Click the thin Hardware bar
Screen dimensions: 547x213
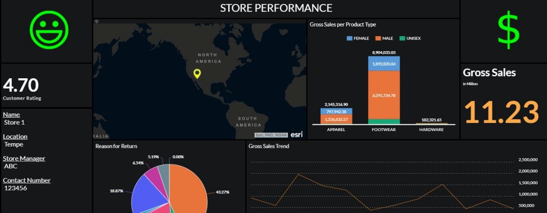(432, 123)
